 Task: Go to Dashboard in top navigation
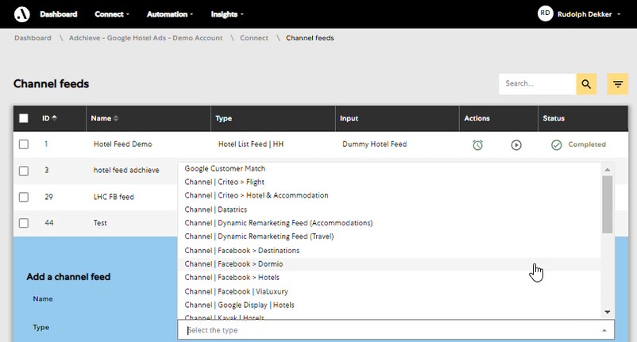click(x=59, y=14)
